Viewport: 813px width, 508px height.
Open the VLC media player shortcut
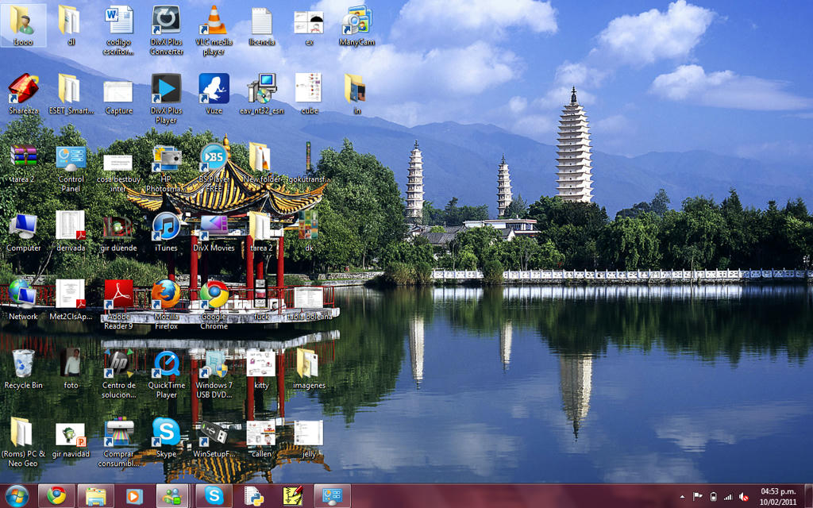tap(214, 21)
